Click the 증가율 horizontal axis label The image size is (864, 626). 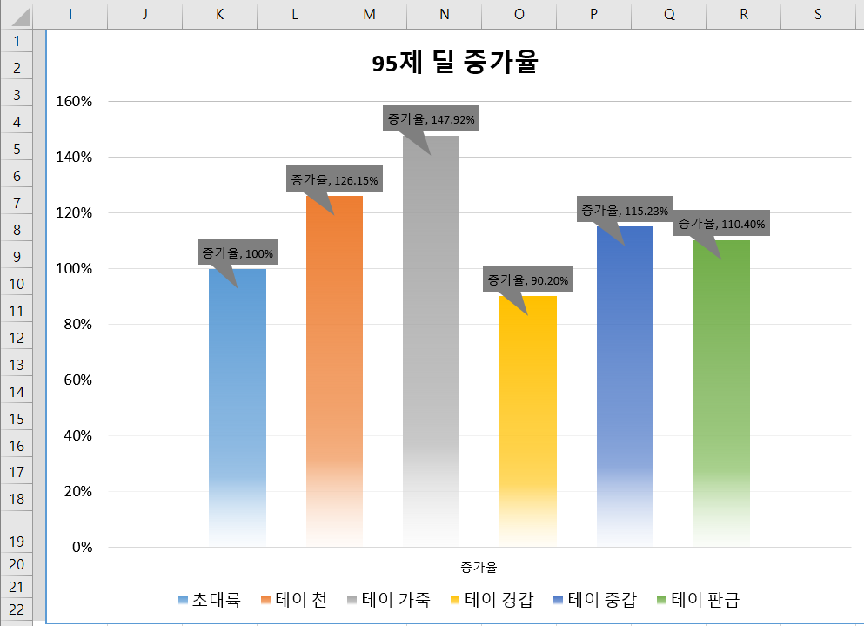pyautogui.click(x=479, y=567)
